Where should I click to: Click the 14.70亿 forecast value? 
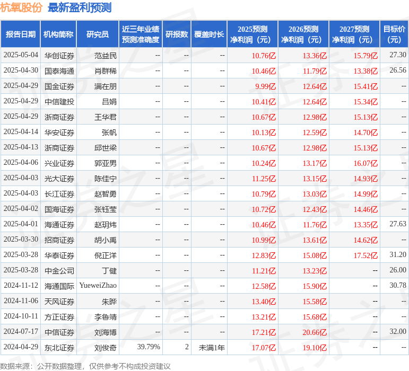coord(366,132)
